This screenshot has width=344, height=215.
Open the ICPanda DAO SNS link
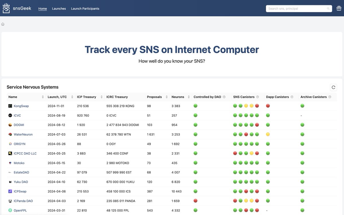(23, 201)
